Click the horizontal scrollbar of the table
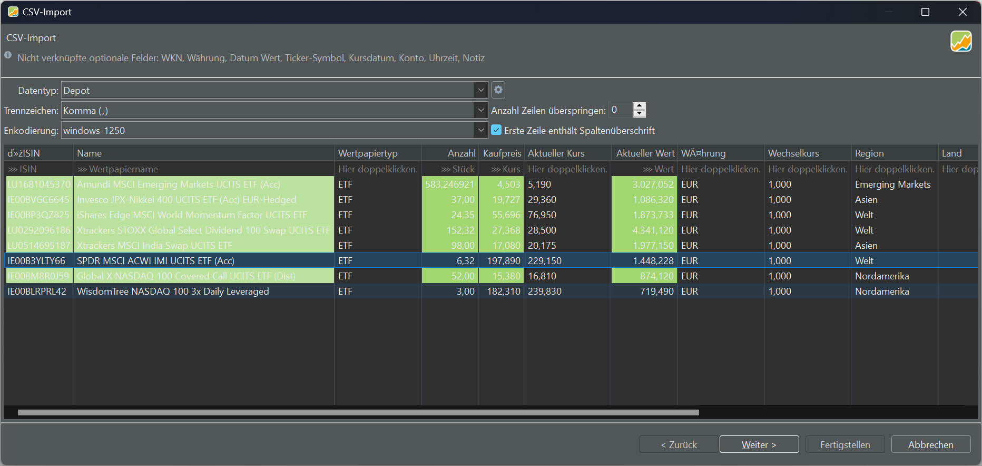Image resolution: width=982 pixels, height=466 pixels. click(358, 412)
